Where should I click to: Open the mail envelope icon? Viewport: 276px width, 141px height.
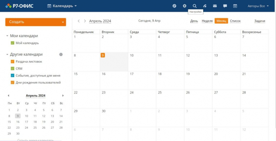point(215,6)
